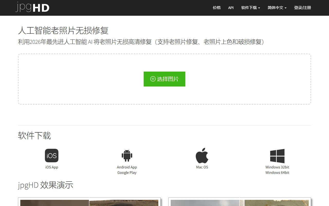Click the jpgHD logo in the header
The width and height of the screenshot is (329, 206).
click(32, 7)
